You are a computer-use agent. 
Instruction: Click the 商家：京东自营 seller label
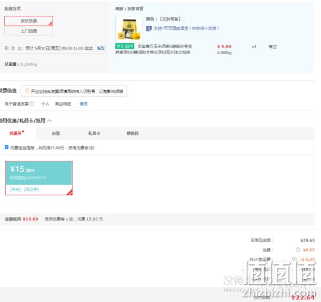129,8
